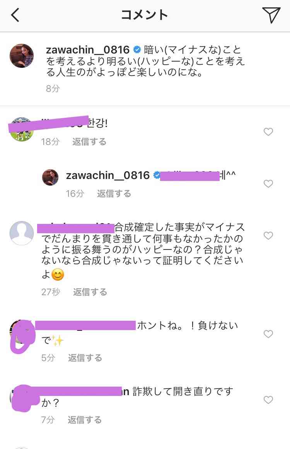Open the direct message paper plane icon
The height and width of the screenshot is (449, 290).
271,15
